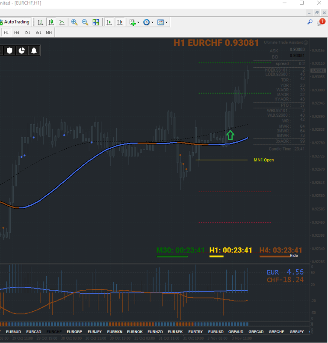Tile chart windows with grid icon
This screenshot has width=328, height=343.
coord(96,22)
